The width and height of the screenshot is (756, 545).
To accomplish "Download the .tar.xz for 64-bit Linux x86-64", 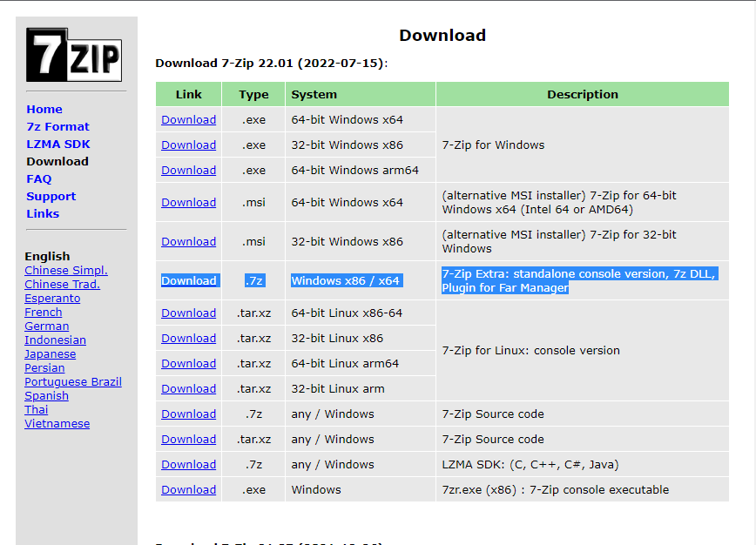I will [188, 313].
